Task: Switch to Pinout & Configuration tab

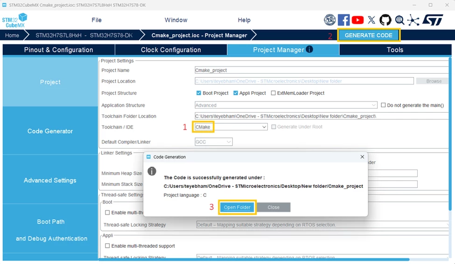Action: (59, 49)
